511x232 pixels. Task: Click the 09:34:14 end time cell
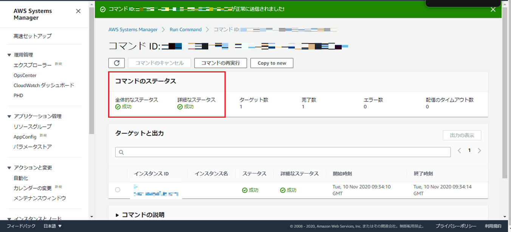tap(443, 190)
